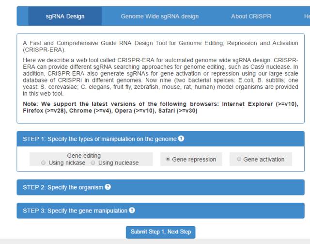310x244 pixels.
Task: Open the help icon beside STEP 3 heading
Action: click(132, 210)
